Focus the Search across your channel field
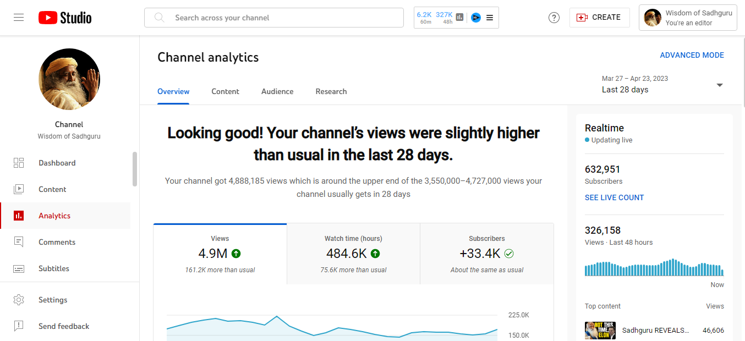The height and width of the screenshot is (341, 745). [273, 18]
